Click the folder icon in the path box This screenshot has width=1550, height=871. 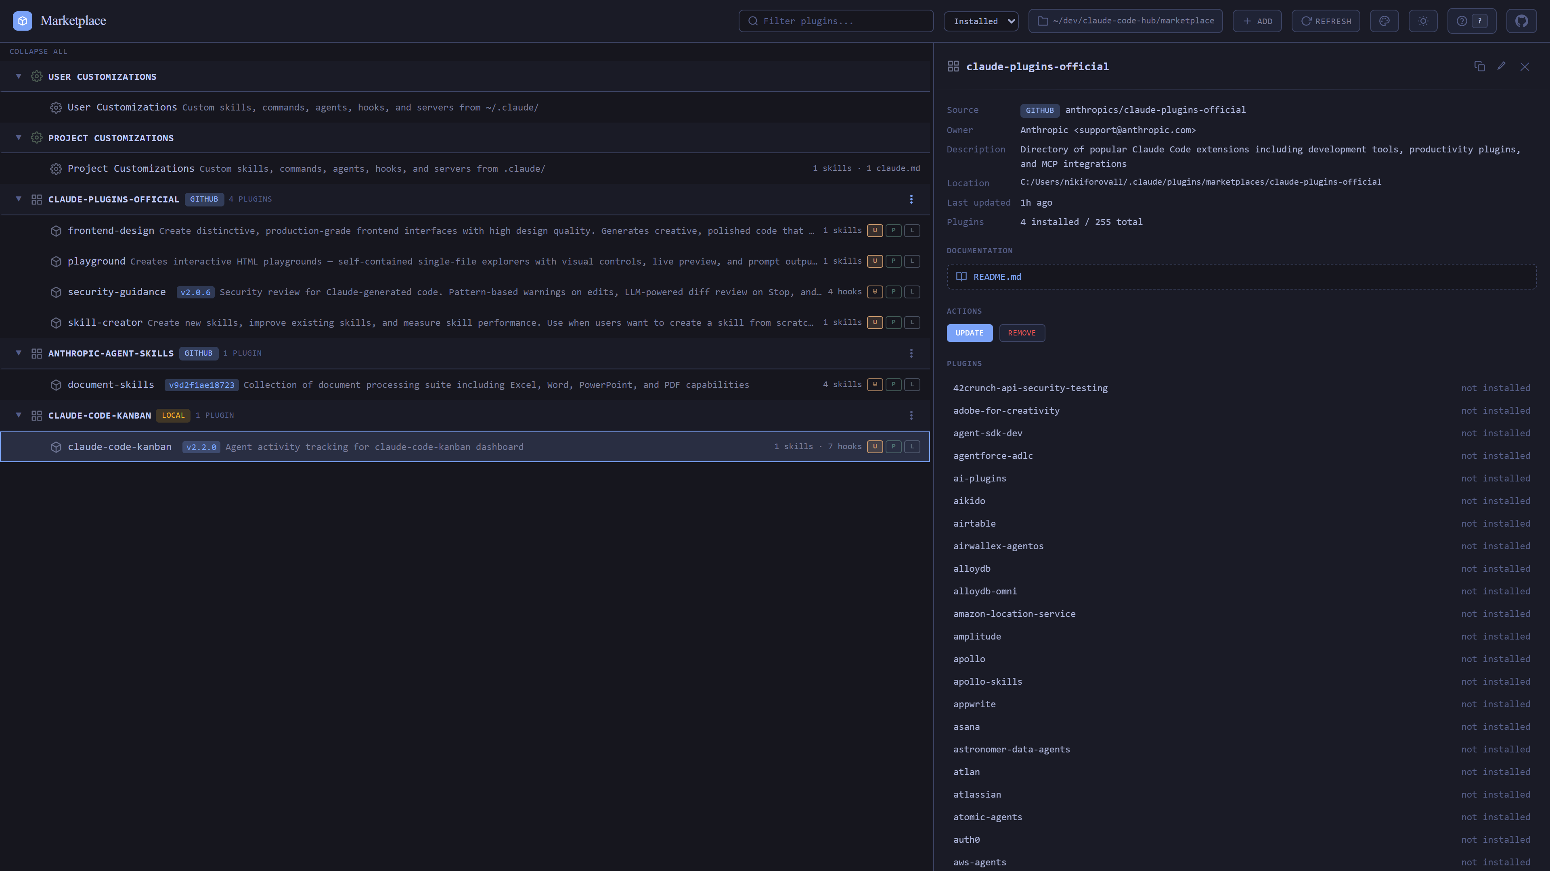pyautogui.click(x=1043, y=21)
